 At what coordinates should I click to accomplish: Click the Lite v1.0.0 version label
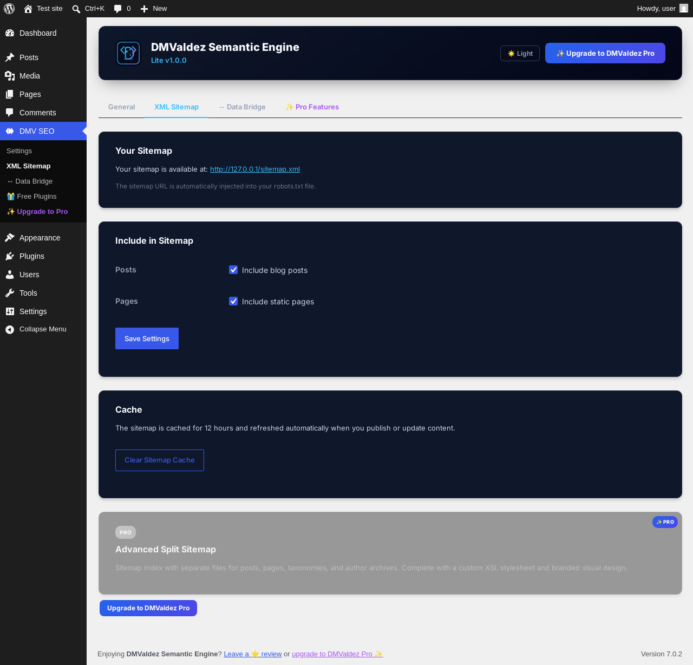169,61
